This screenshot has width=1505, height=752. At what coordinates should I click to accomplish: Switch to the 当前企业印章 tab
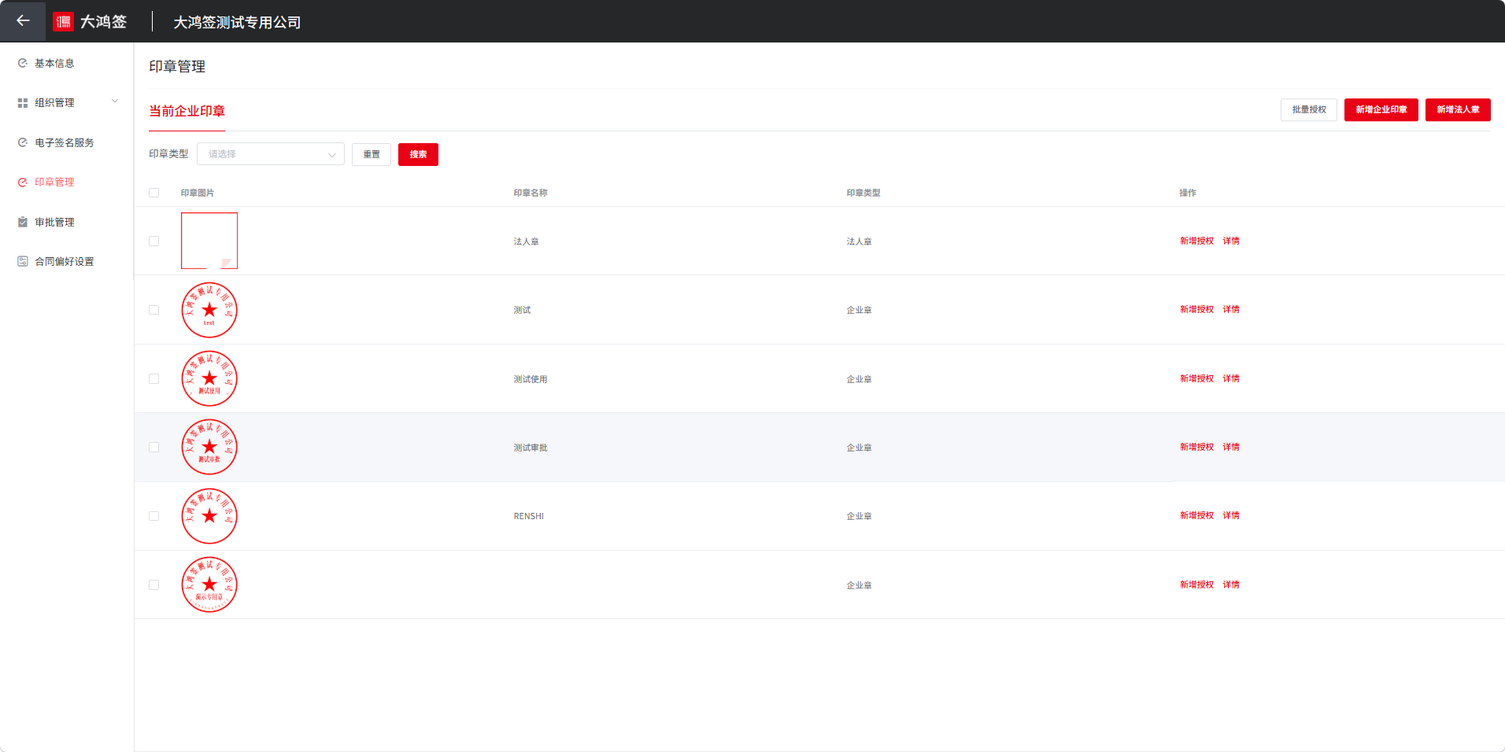tap(187, 111)
